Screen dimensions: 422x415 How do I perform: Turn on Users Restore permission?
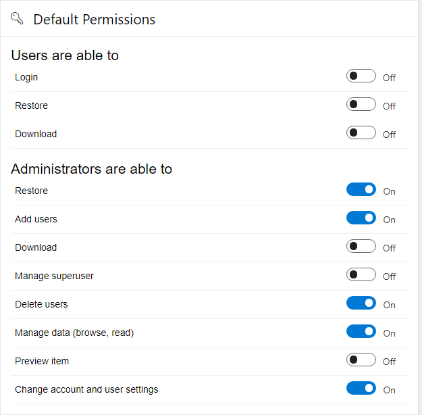click(x=361, y=105)
